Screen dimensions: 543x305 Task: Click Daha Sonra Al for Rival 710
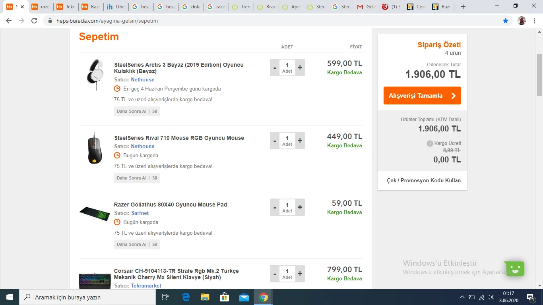coord(132,178)
